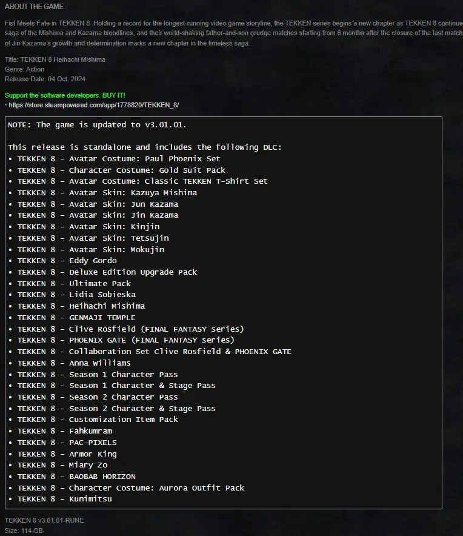
Task: Click 'Avatar Skin: Jin Kazama' entry
Action: pos(98,215)
